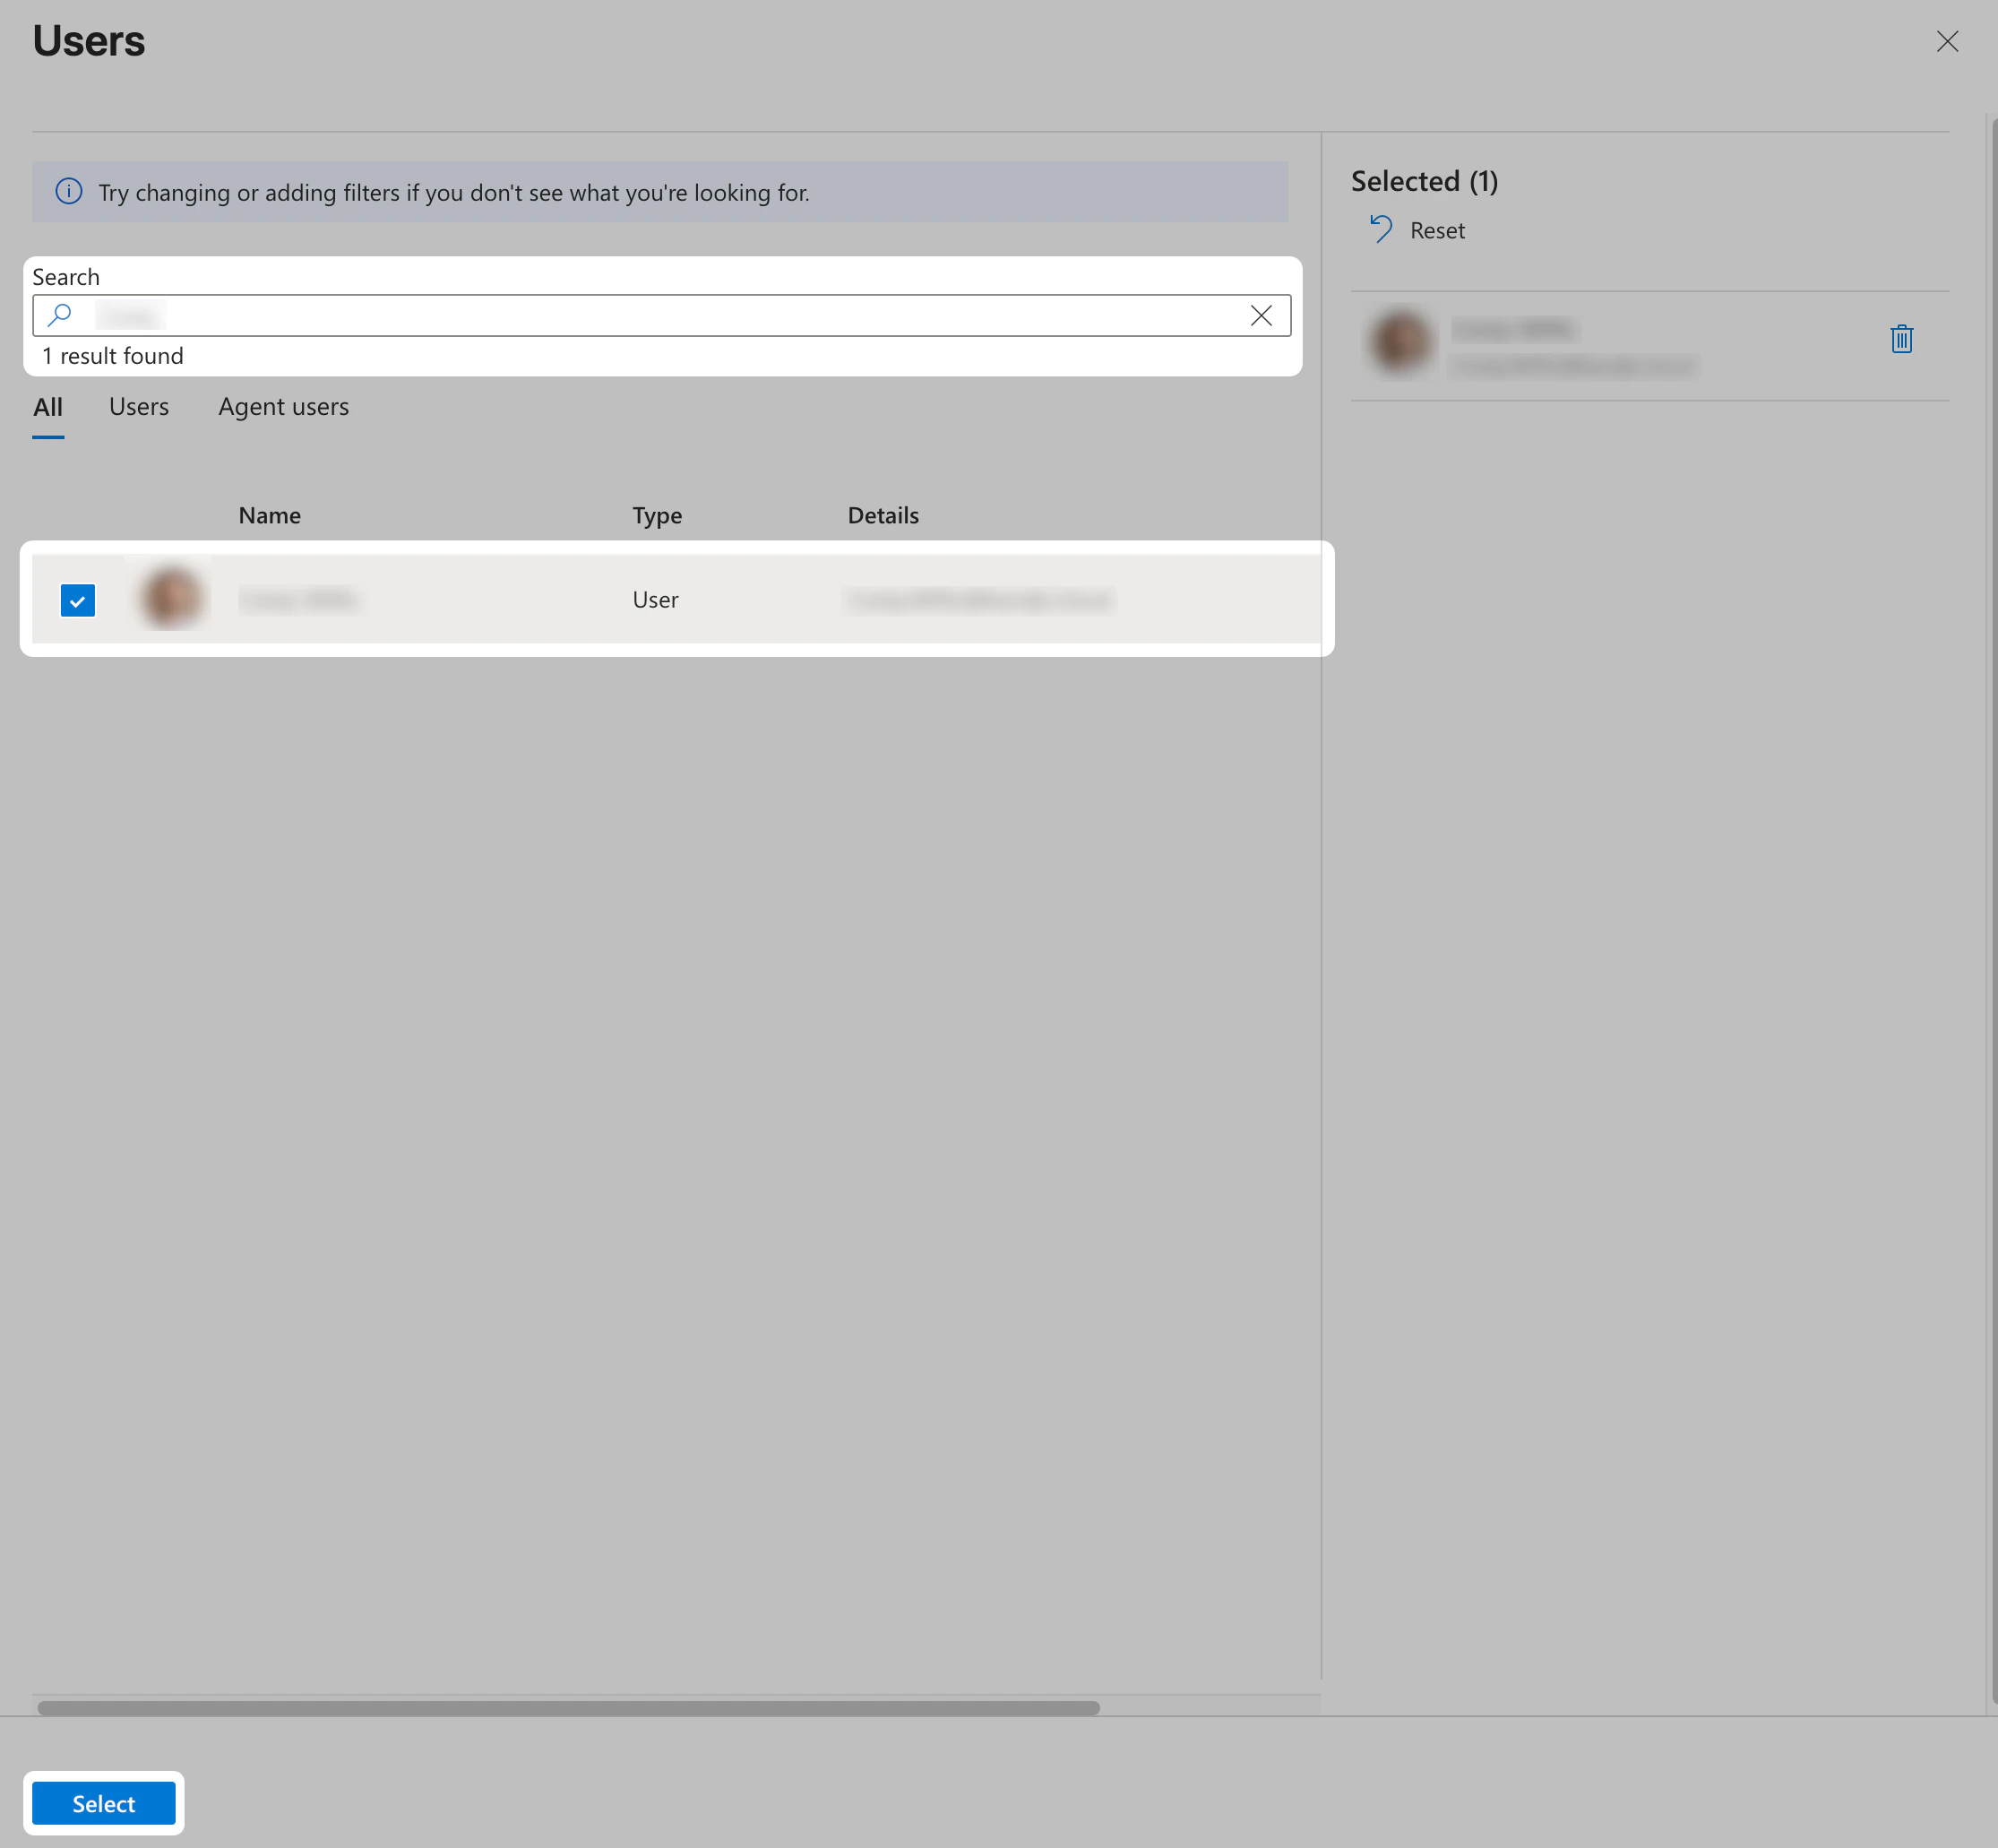
Task: Close the Users dialog with the X icon
Action: [x=1948, y=41]
